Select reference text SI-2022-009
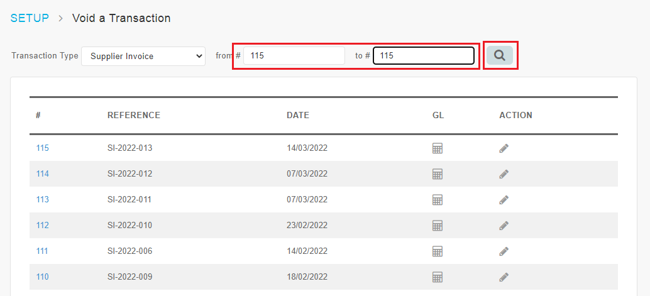The width and height of the screenshot is (650, 296). (129, 277)
